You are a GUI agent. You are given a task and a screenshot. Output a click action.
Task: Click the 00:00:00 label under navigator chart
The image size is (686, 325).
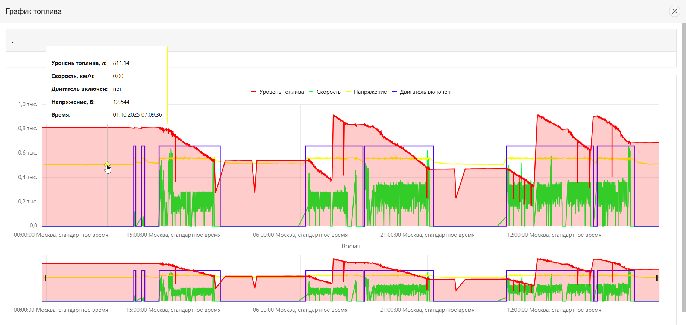[x=61, y=310]
